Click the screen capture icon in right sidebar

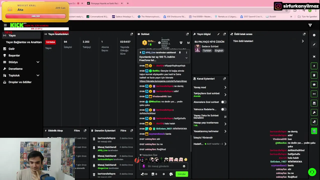pyautogui.click(x=314, y=56)
